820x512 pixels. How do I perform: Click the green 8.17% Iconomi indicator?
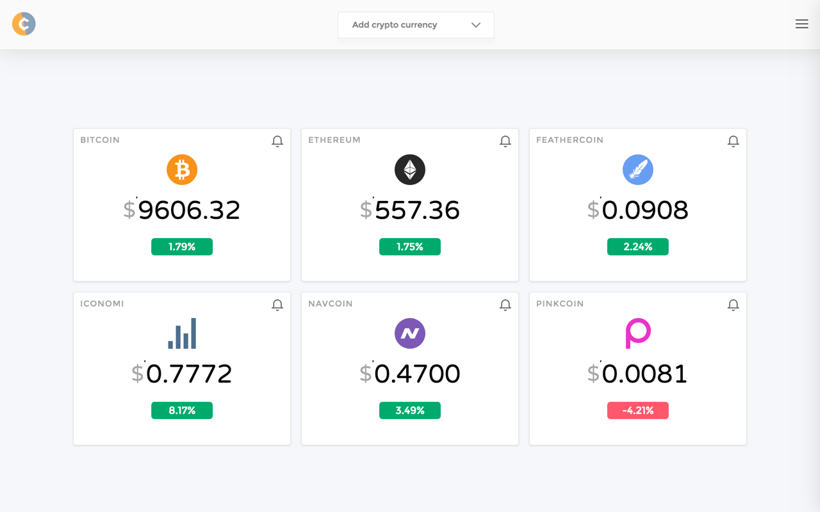[x=182, y=410]
